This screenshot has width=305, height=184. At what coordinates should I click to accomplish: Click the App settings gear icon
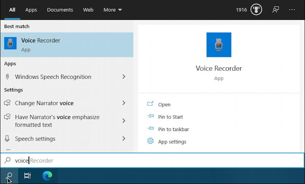pyautogui.click(x=150, y=141)
